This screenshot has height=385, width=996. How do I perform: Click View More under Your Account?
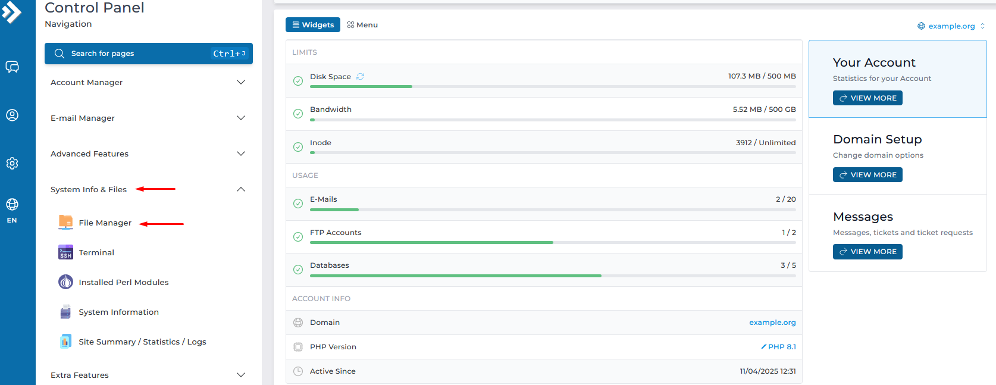coord(867,98)
